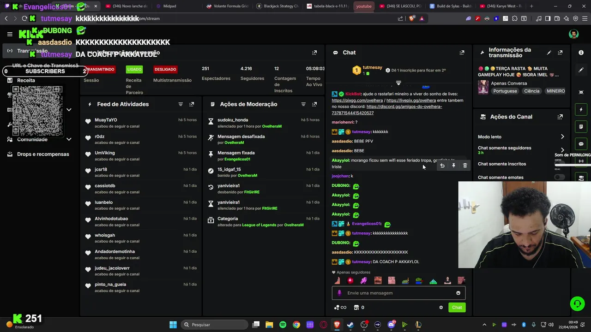Open the hamburger menu beside the Kick logo

(x=10, y=34)
